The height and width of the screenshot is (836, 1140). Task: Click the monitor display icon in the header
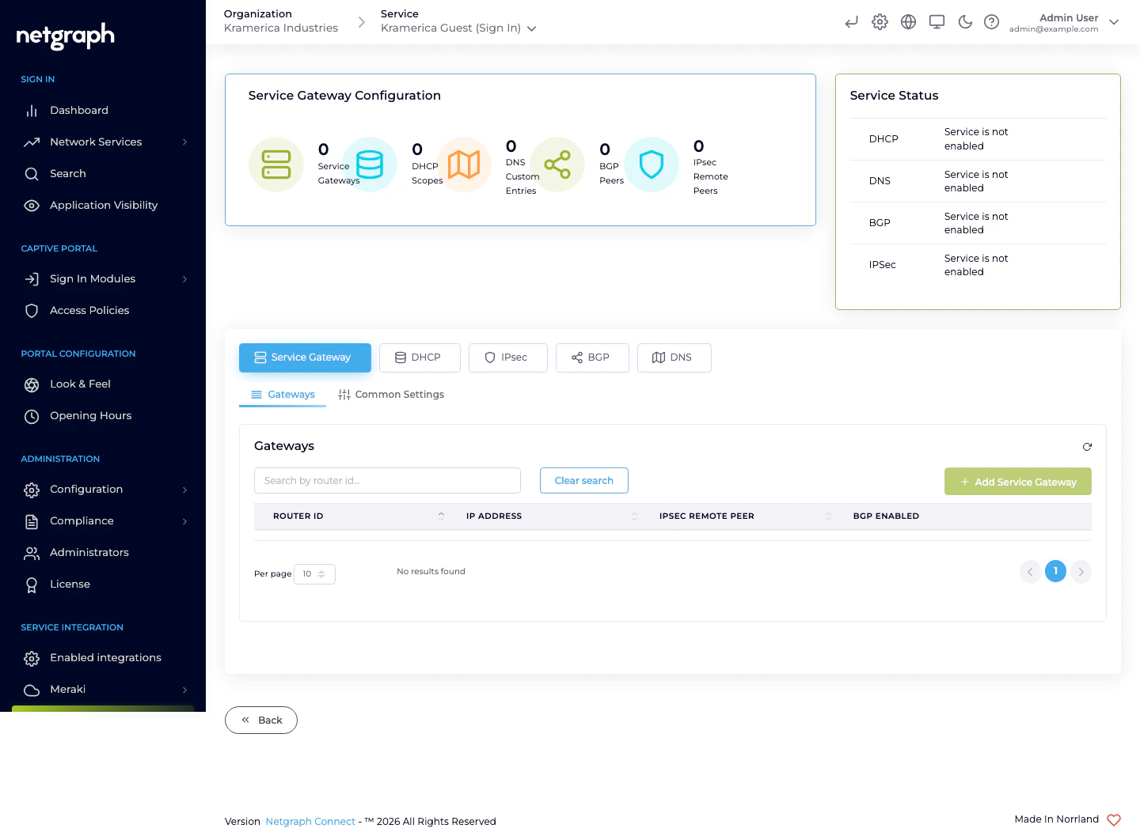[937, 22]
